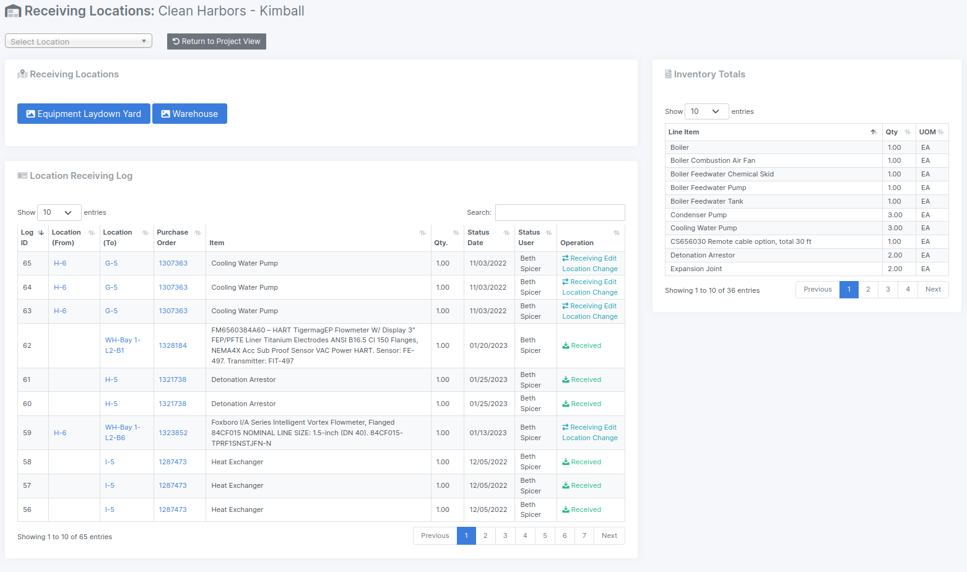Open purchase order 1328184 link
The image size is (967, 572).
point(173,345)
